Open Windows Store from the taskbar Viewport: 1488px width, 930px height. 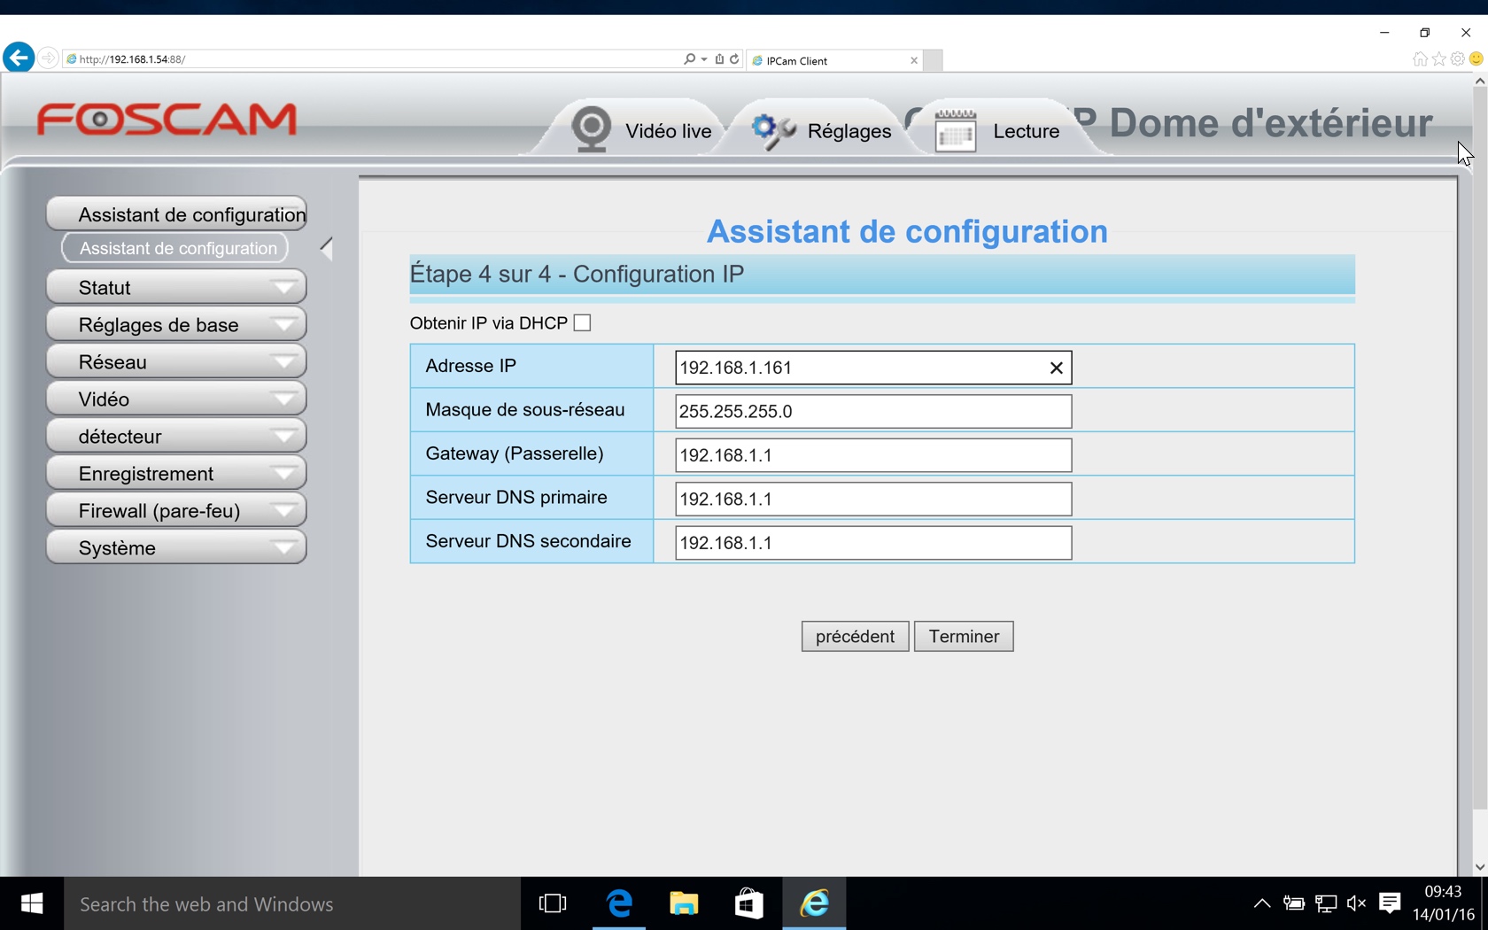[748, 903]
